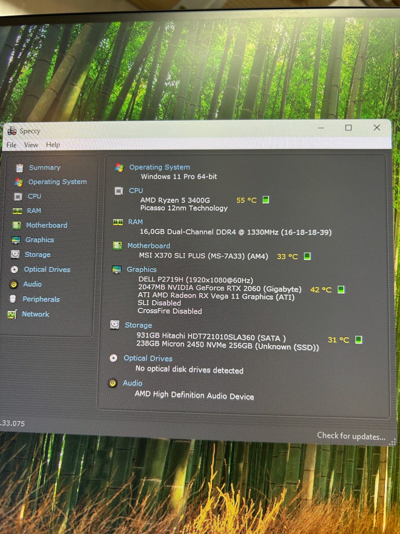Viewport: 400px width, 534px height.
Task: Select Operating System in the sidebar
Action: pyautogui.click(x=57, y=181)
